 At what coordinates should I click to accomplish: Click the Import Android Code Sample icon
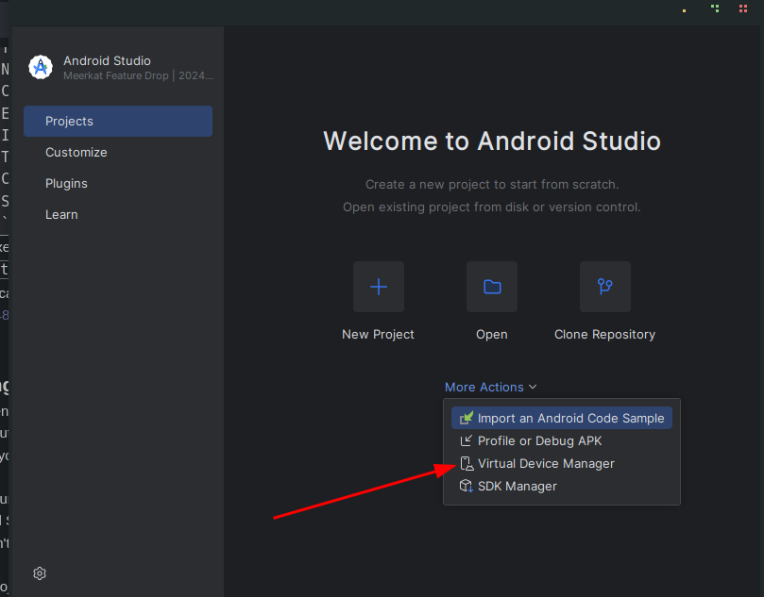(467, 418)
